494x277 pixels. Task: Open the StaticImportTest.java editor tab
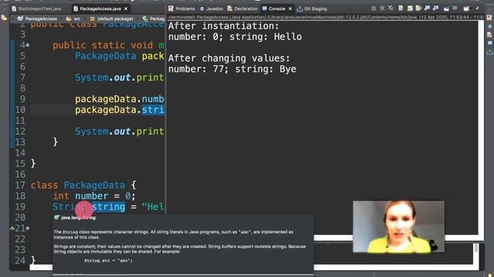[x=36, y=8]
